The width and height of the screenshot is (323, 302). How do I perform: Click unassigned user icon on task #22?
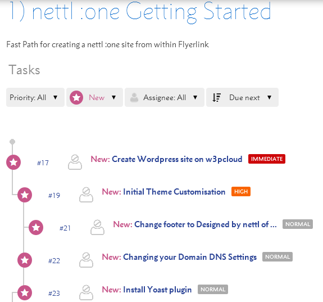pos(86,260)
